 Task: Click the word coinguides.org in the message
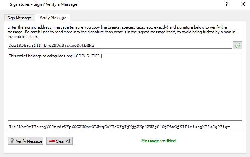tap(60, 56)
